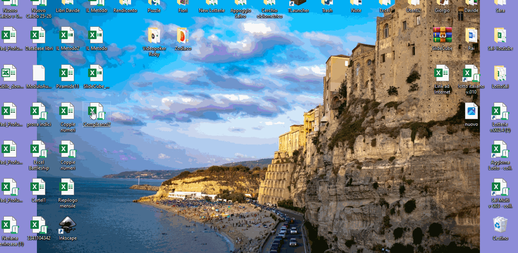
Task: Open the LottoSal folder icon
Action: pyautogui.click(x=500, y=73)
